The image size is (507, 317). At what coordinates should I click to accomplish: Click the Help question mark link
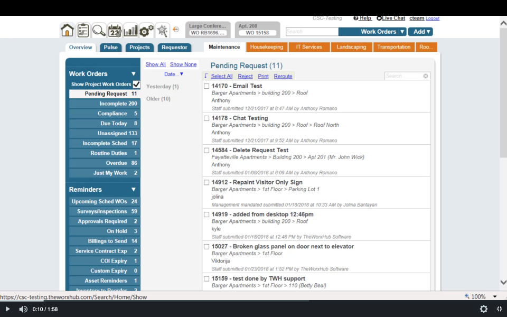[362, 18]
